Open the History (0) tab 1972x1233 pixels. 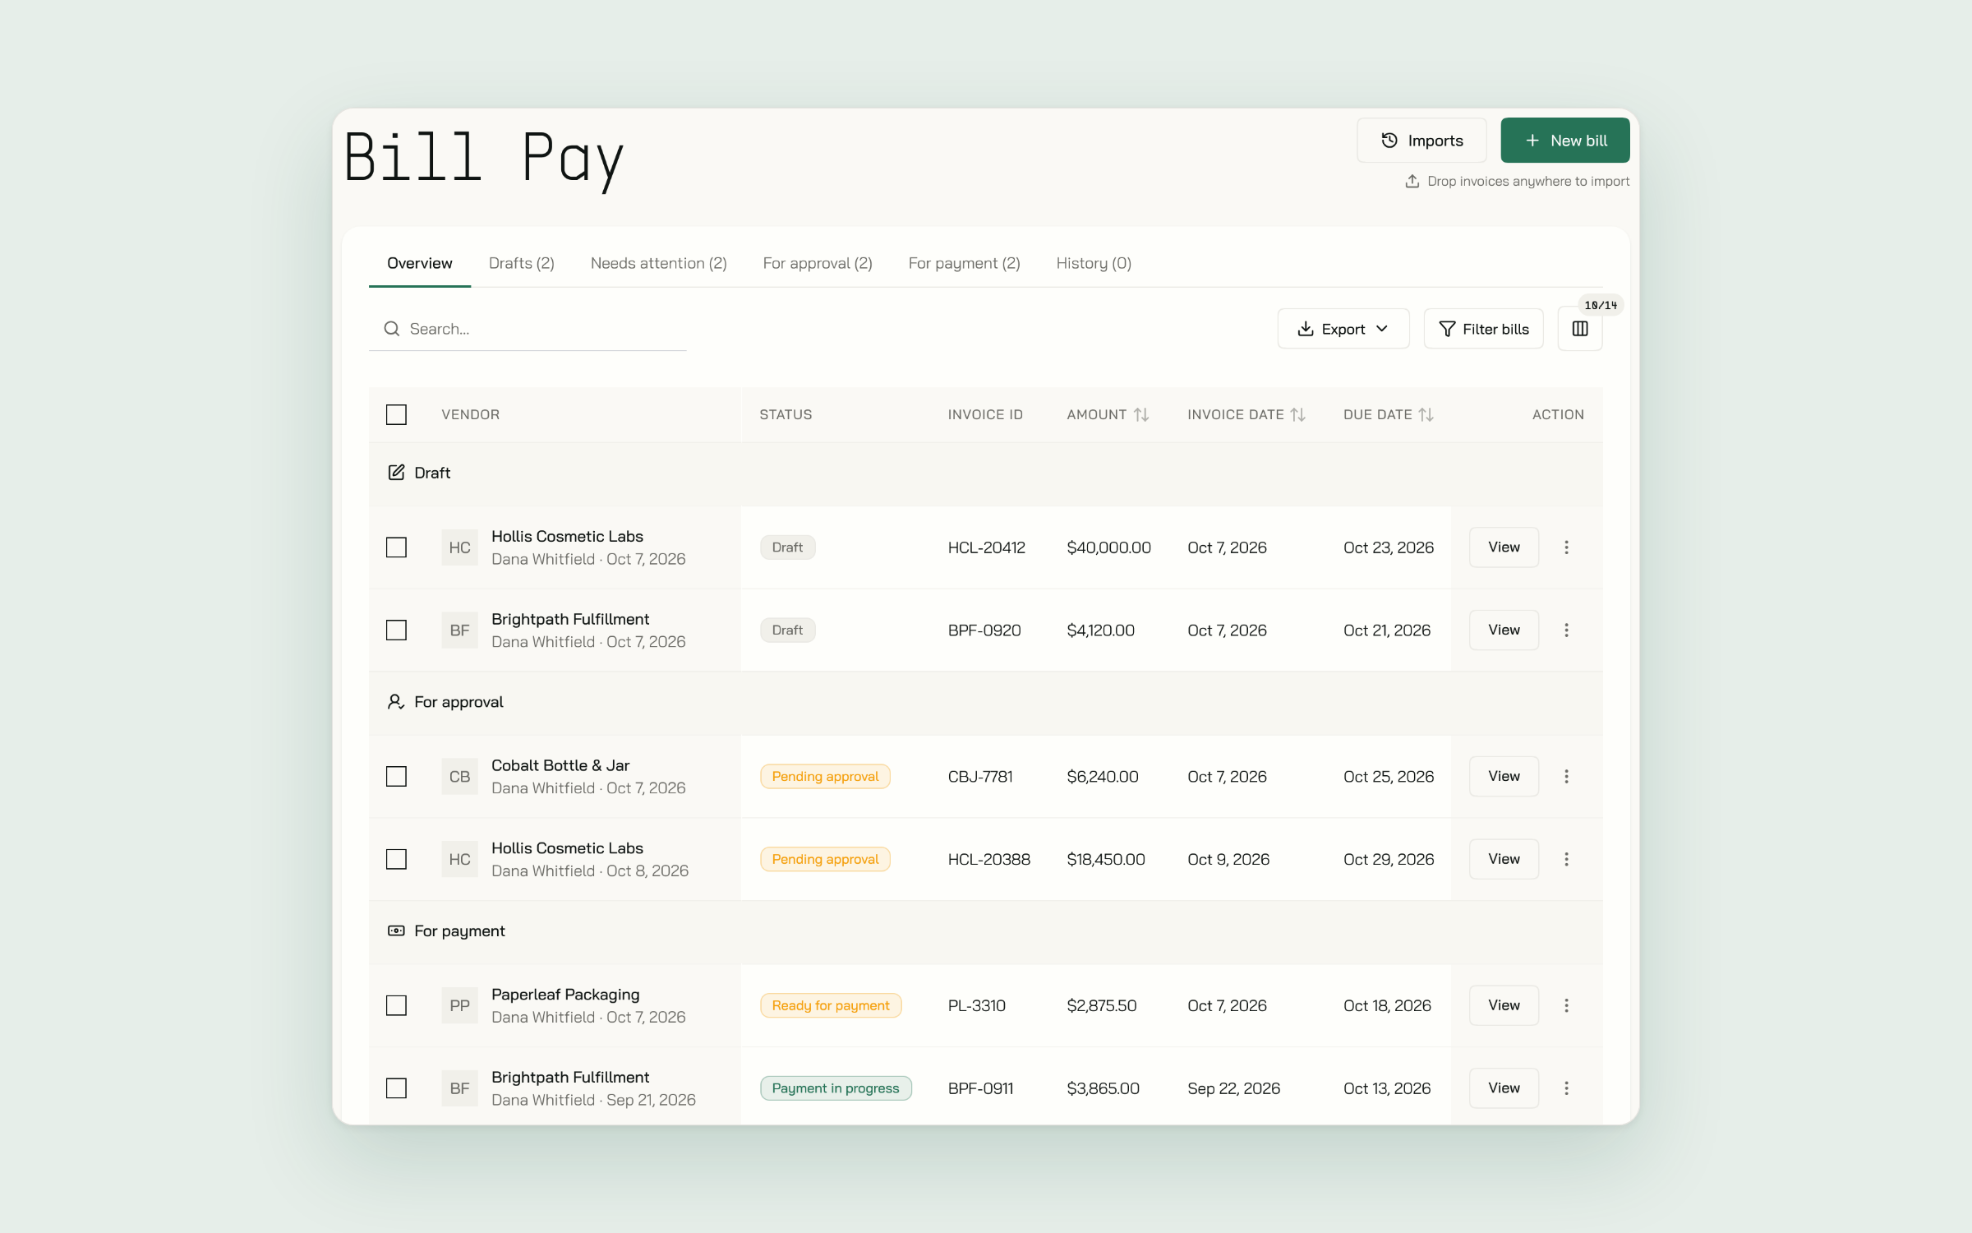click(x=1094, y=263)
